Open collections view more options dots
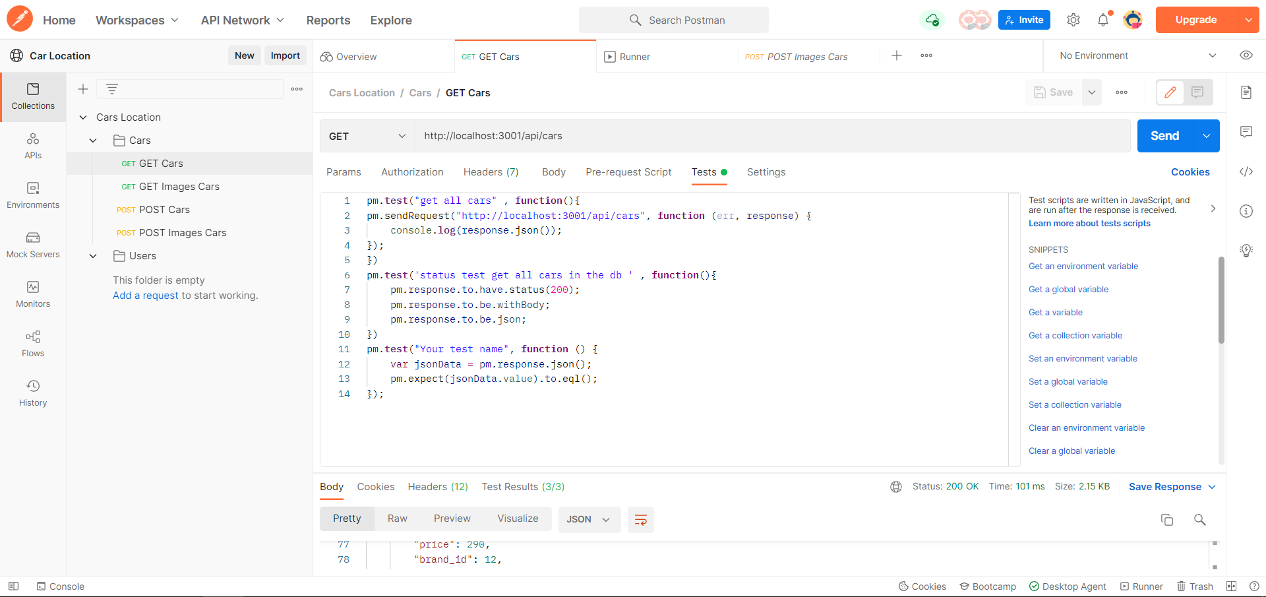 click(297, 89)
